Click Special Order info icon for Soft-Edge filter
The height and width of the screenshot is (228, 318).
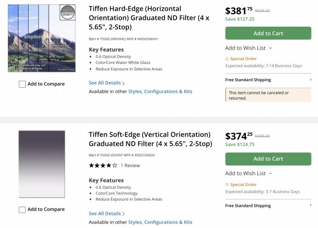tap(227, 185)
